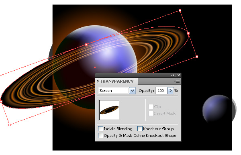Select the Transparency tab

[117, 81]
